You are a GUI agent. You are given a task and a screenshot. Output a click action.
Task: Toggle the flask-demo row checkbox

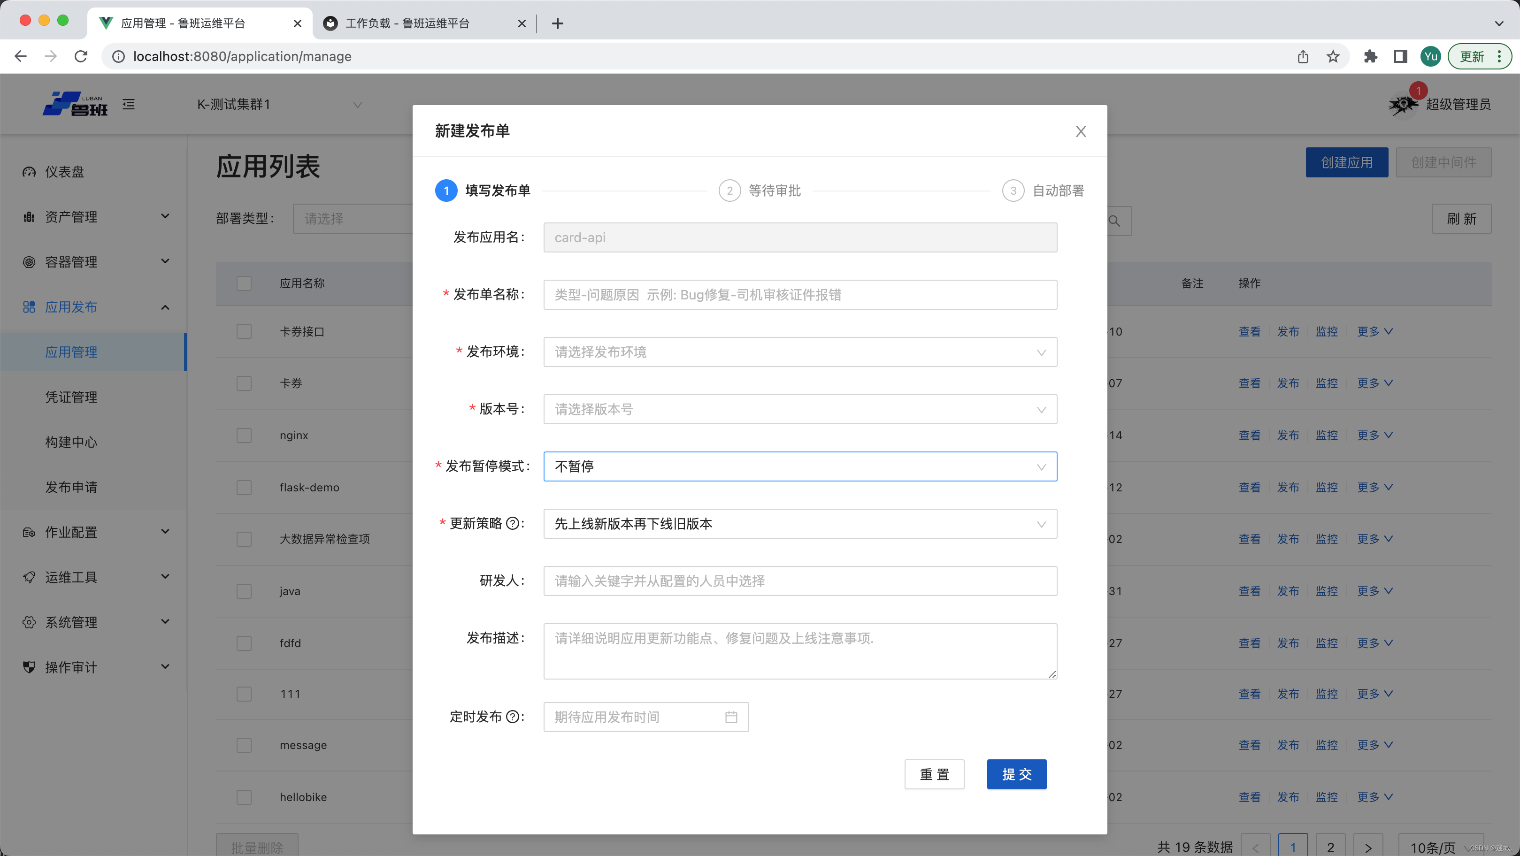(x=244, y=487)
